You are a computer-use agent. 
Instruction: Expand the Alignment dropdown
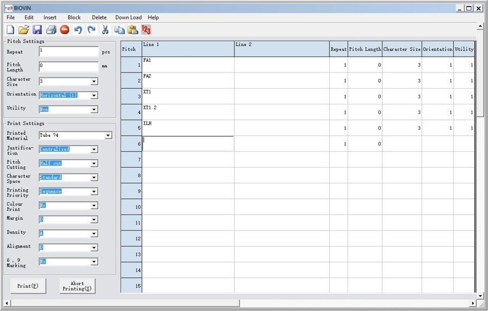(x=94, y=248)
